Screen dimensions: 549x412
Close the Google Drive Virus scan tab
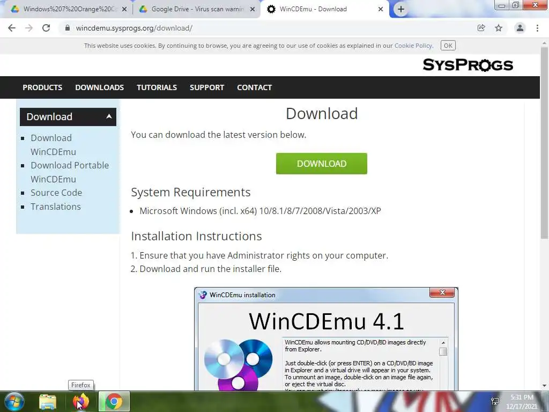coord(253,9)
